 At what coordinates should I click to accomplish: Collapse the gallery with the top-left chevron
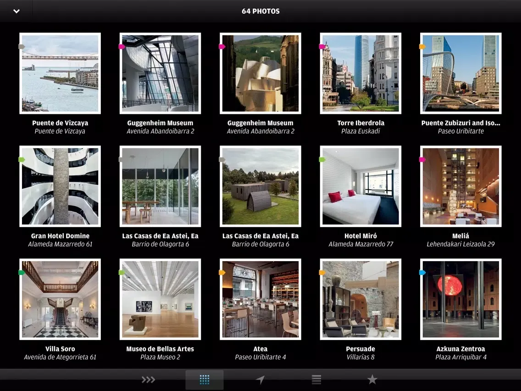pyautogui.click(x=17, y=11)
